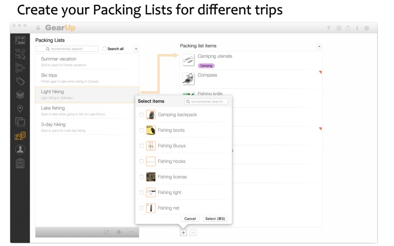Open the user profile sidebar icon
This screenshot has height=246, width=394.
[20, 150]
